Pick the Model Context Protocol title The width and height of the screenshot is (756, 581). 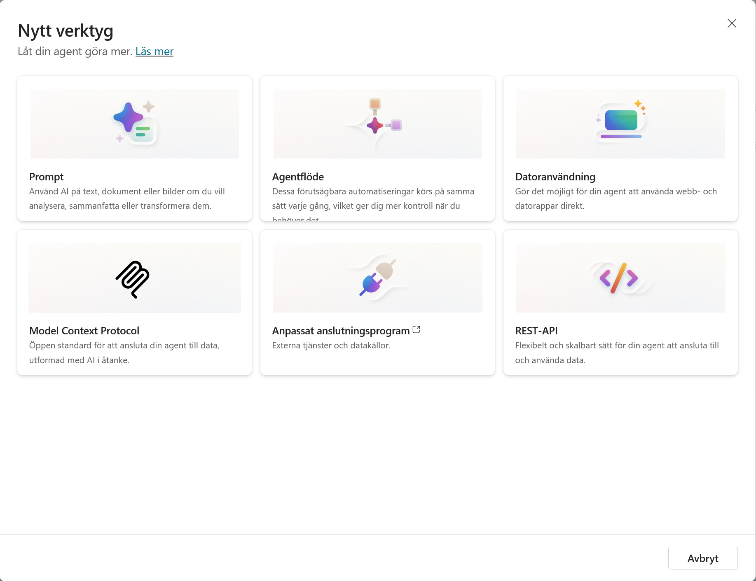click(84, 331)
